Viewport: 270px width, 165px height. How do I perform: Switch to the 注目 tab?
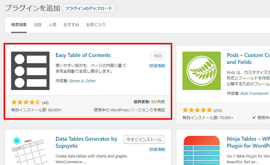click(x=38, y=25)
